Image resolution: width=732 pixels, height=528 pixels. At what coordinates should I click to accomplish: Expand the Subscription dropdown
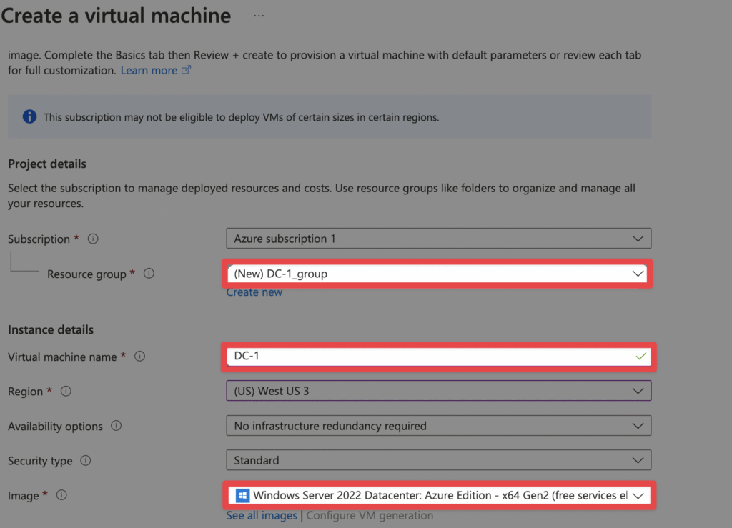(438, 239)
